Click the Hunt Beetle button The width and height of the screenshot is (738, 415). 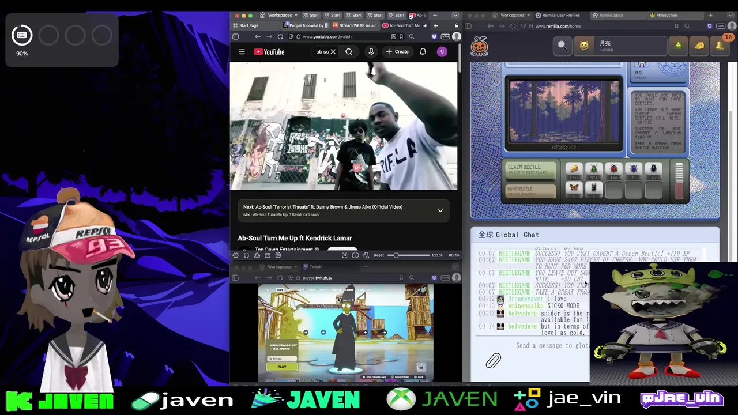(531, 191)
